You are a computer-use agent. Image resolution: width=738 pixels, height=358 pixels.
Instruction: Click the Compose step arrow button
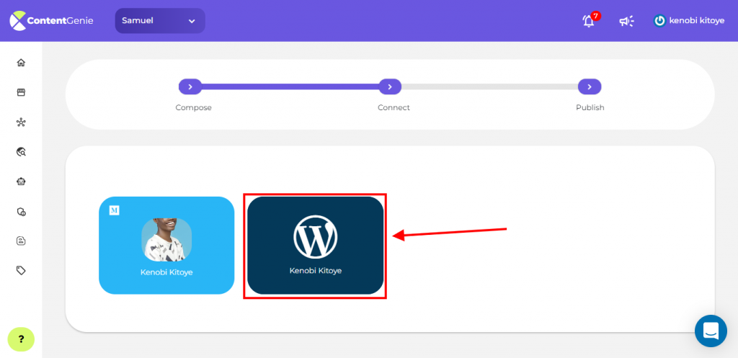coord(190,86)
